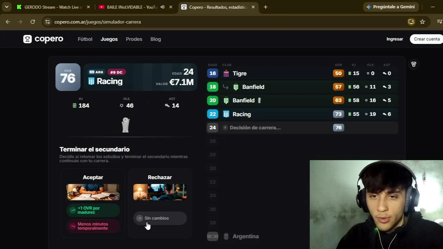
Task: Close the Copero tab
Action: (253, 7)
